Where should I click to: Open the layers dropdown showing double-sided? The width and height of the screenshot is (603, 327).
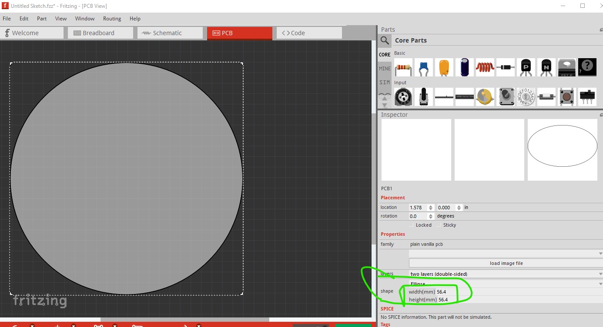point(505,274)
